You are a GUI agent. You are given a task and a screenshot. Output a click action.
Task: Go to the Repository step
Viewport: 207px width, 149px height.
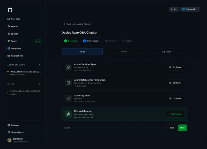(x=71, y=41)
